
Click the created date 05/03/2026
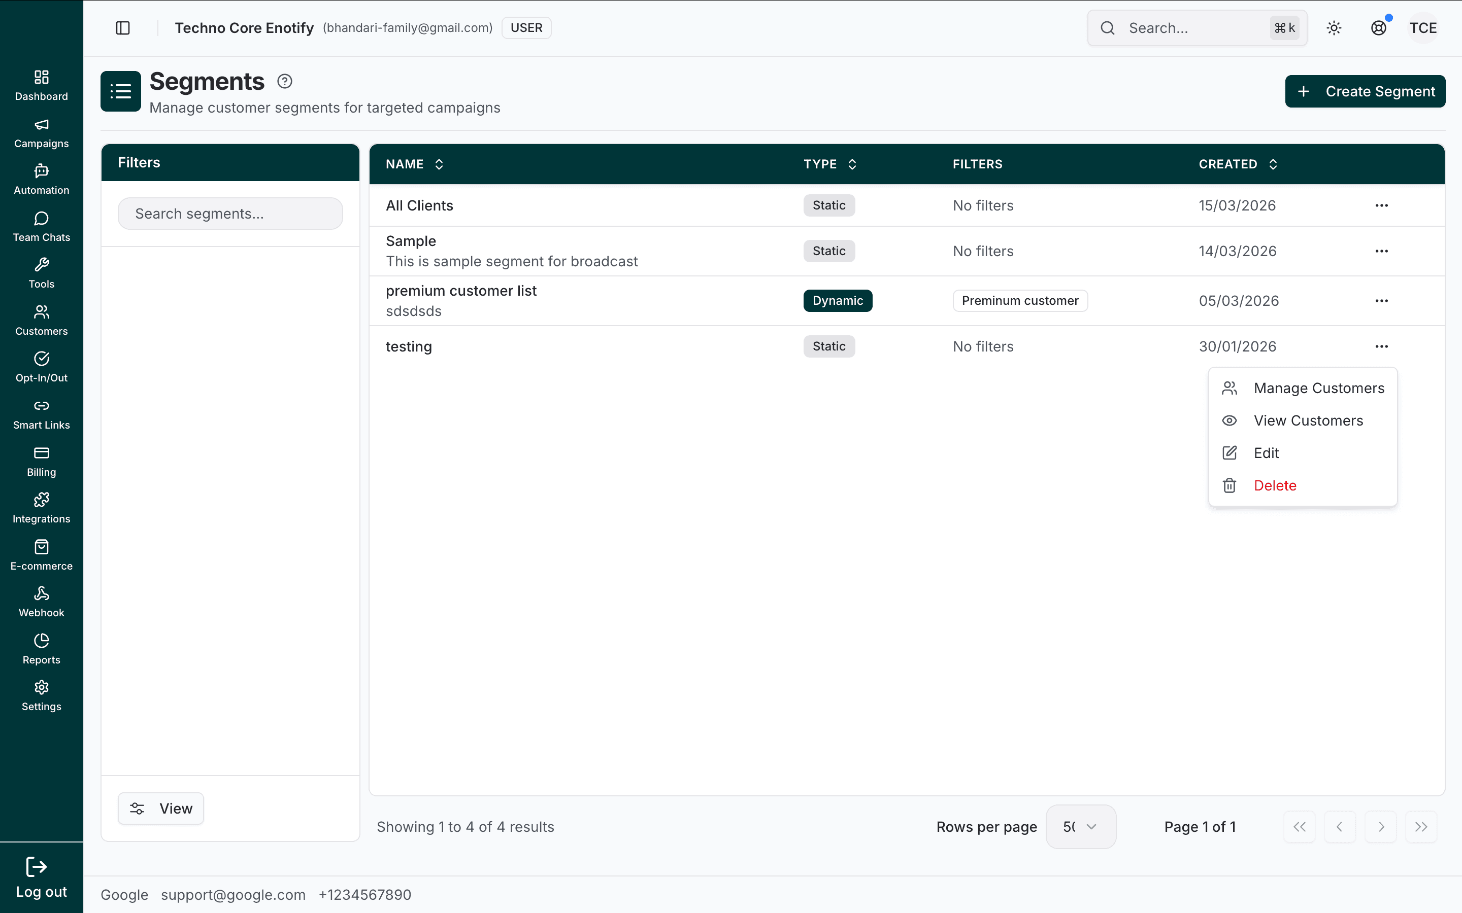point(1239,301)
